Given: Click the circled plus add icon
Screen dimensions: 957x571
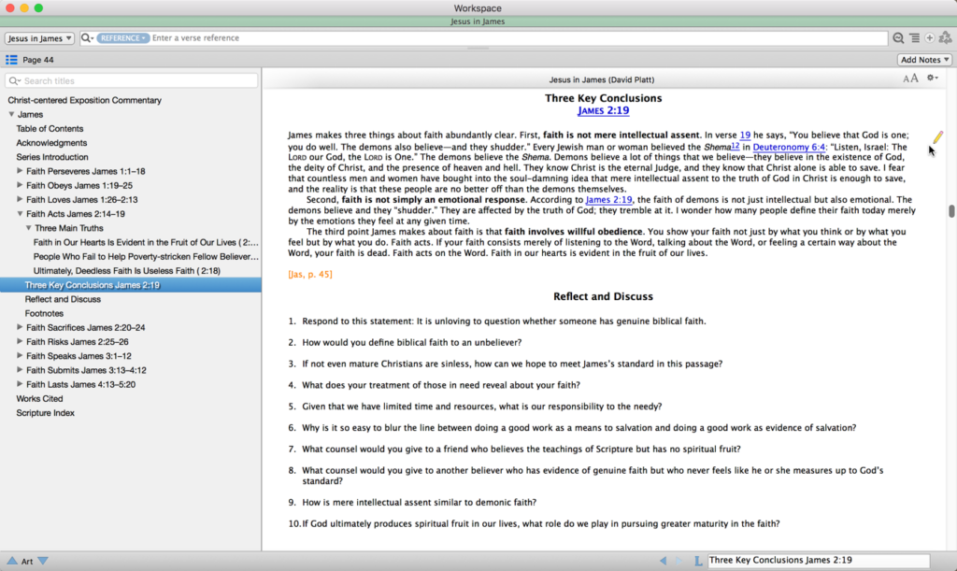Looking at the screenshot, I should tap(930, 37).
